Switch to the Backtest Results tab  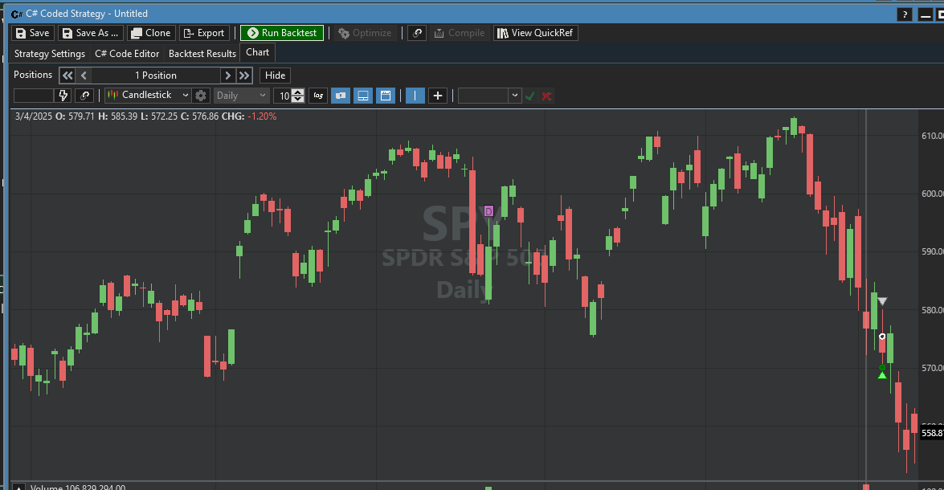(x=202, y=54)
